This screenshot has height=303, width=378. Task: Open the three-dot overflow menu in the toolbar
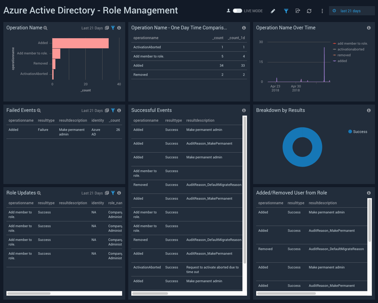tap(322, 11)
